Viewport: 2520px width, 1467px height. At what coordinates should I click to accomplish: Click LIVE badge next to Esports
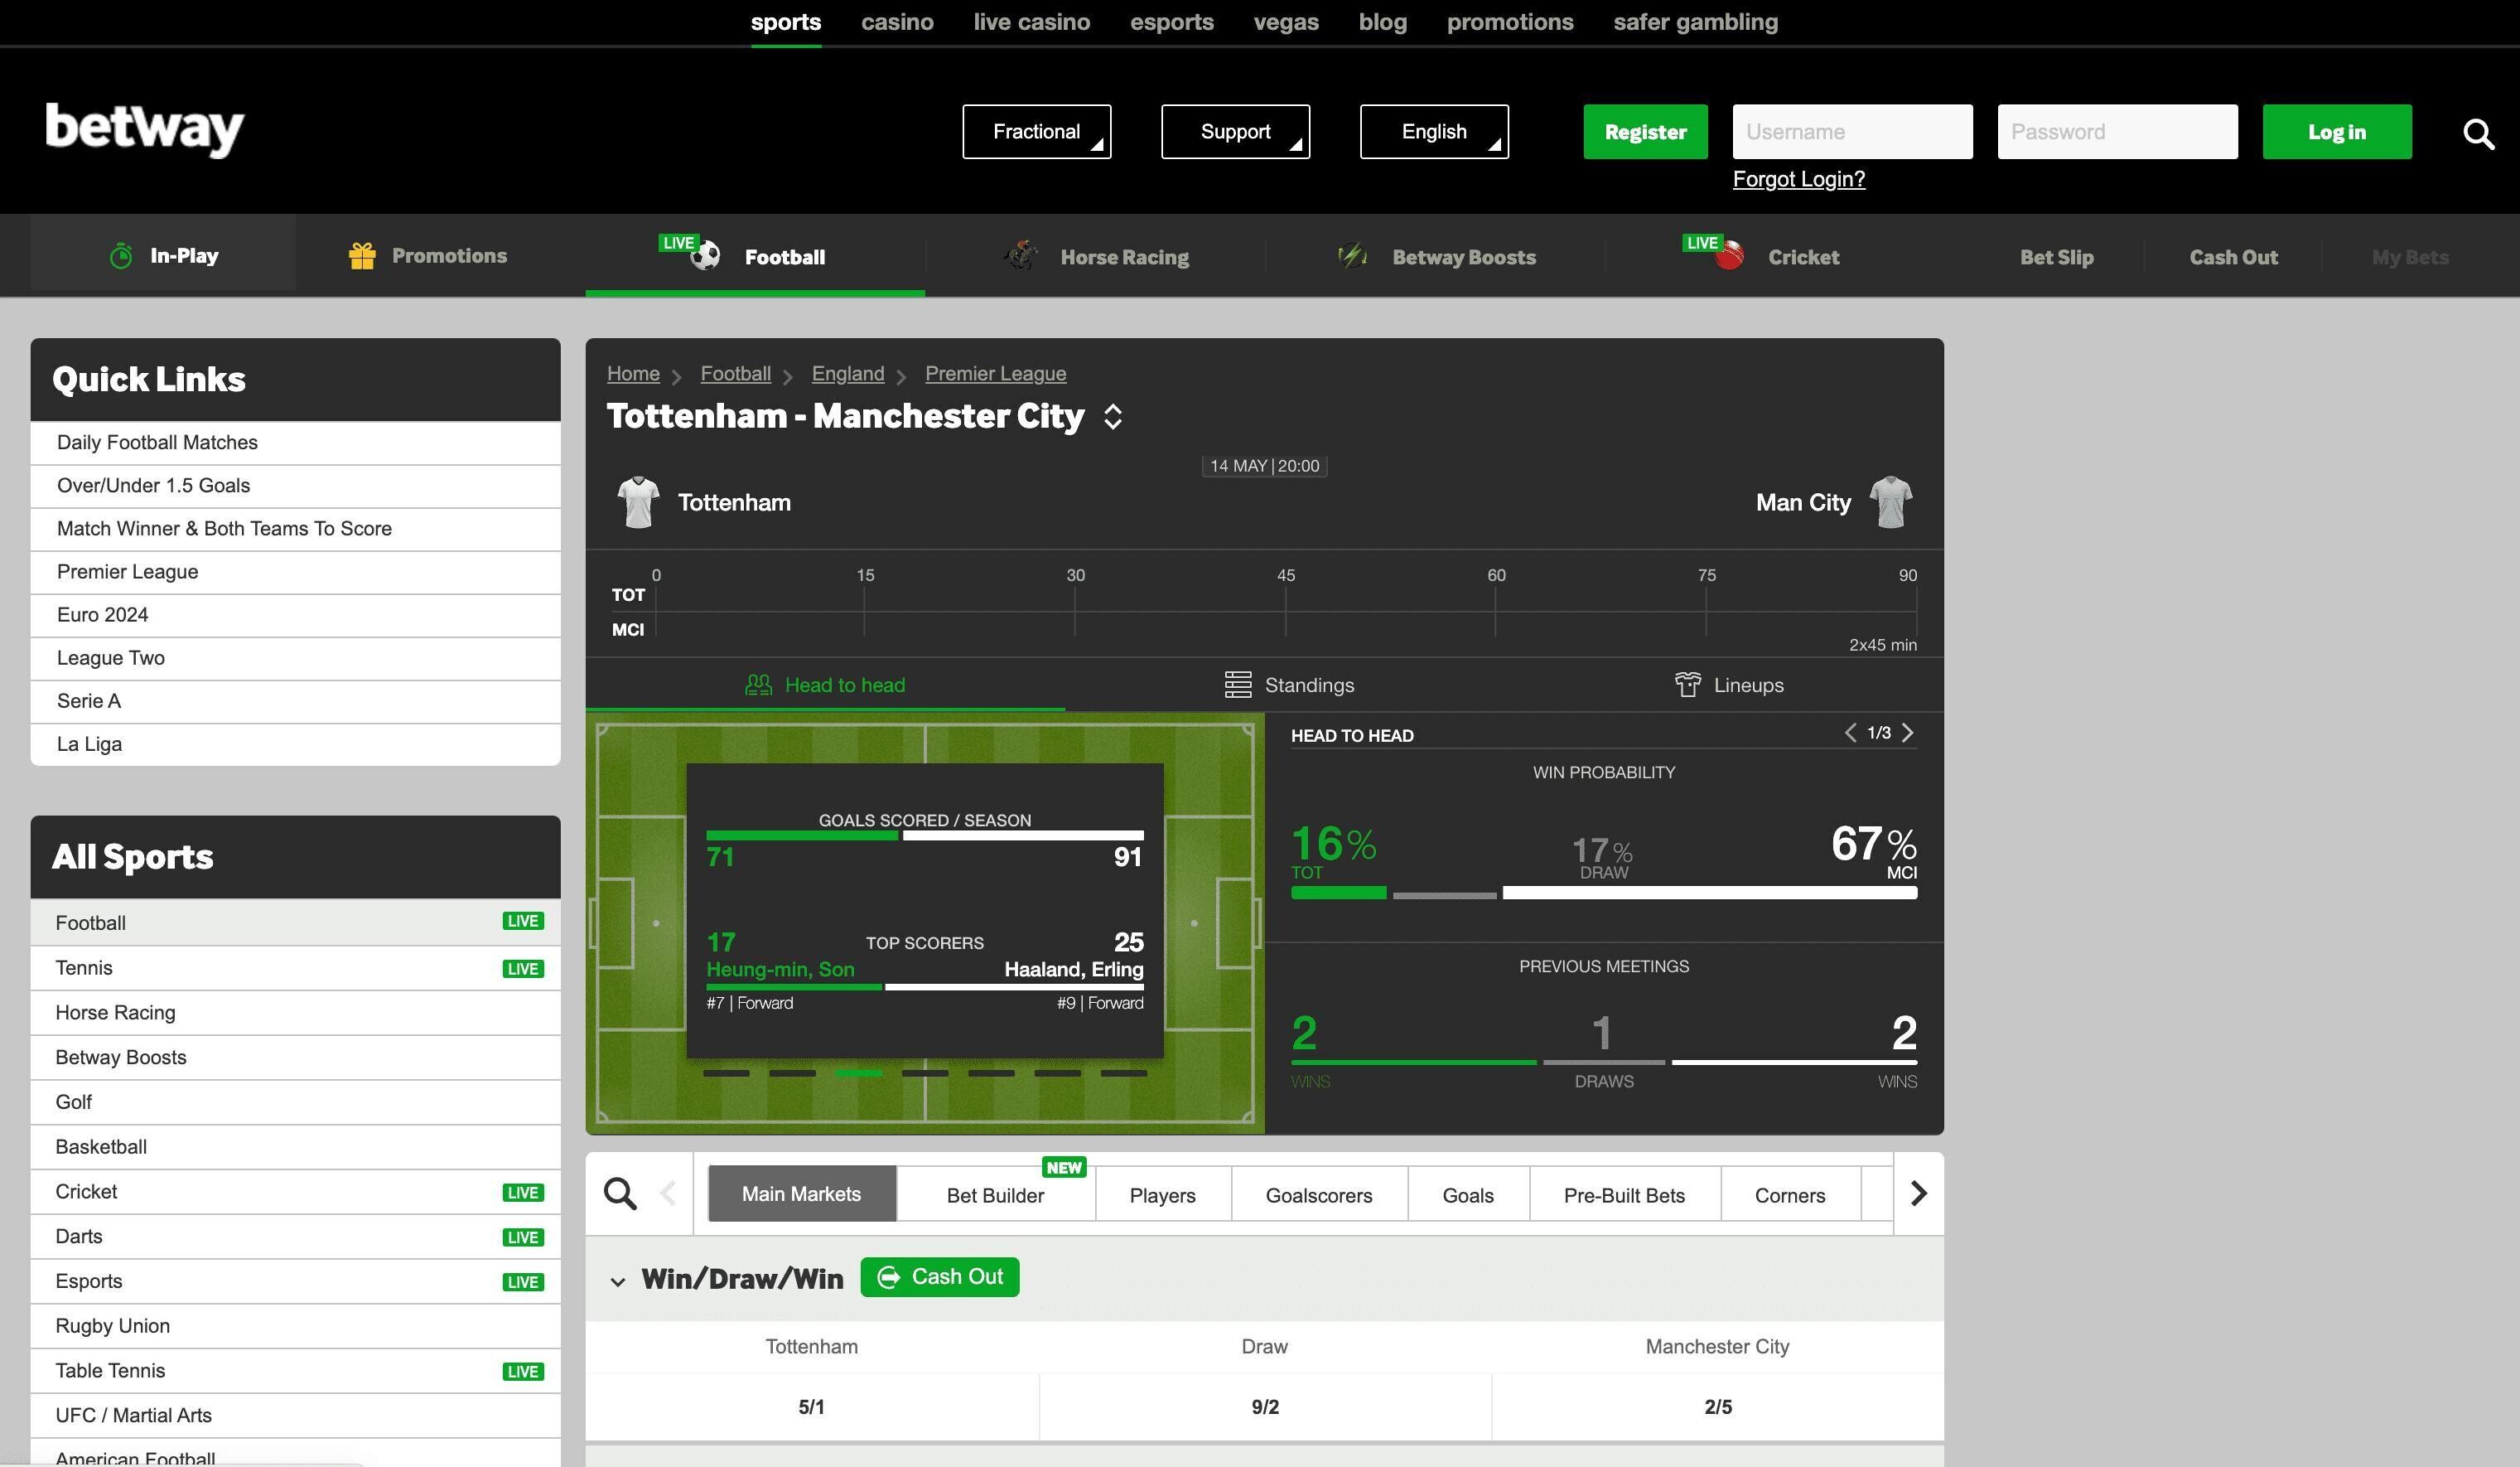click(523, 1282)
